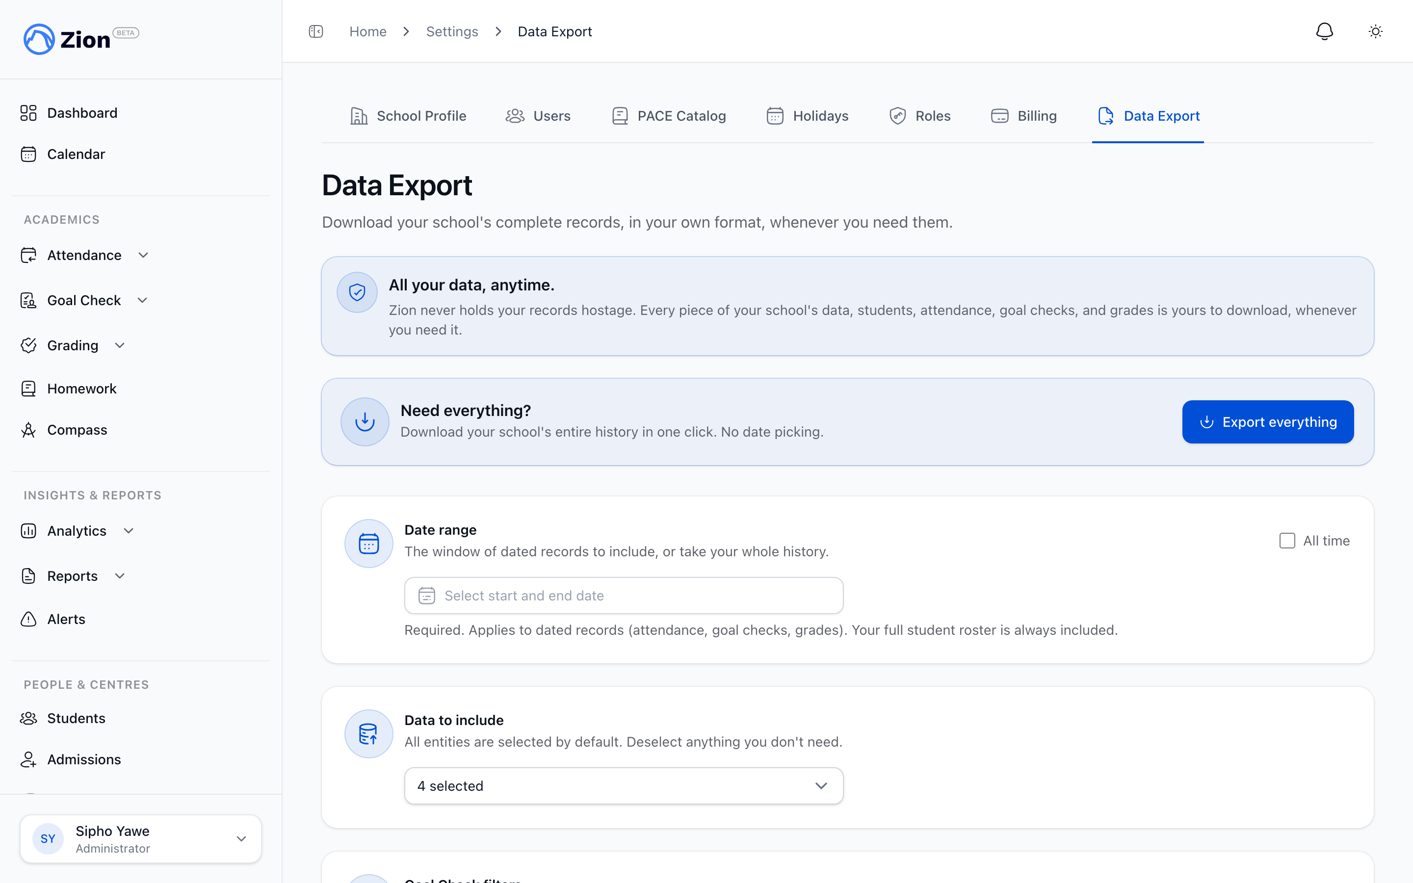Go to Home in the breadcrumb
Image resolution: width=1413 pixels, height=883 pixels.
368,31
